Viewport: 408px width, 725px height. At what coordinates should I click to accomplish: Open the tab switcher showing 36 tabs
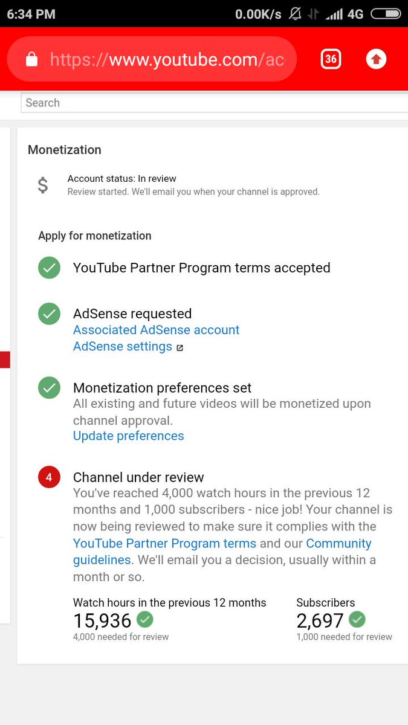331,59
